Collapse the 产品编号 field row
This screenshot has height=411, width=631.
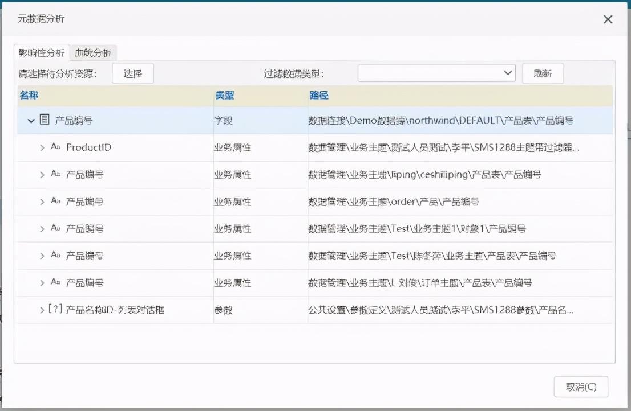tap(30, 120)
